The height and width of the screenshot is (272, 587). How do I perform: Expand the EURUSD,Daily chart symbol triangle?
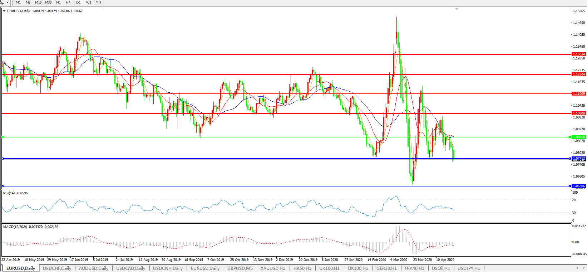coord(4,11)
